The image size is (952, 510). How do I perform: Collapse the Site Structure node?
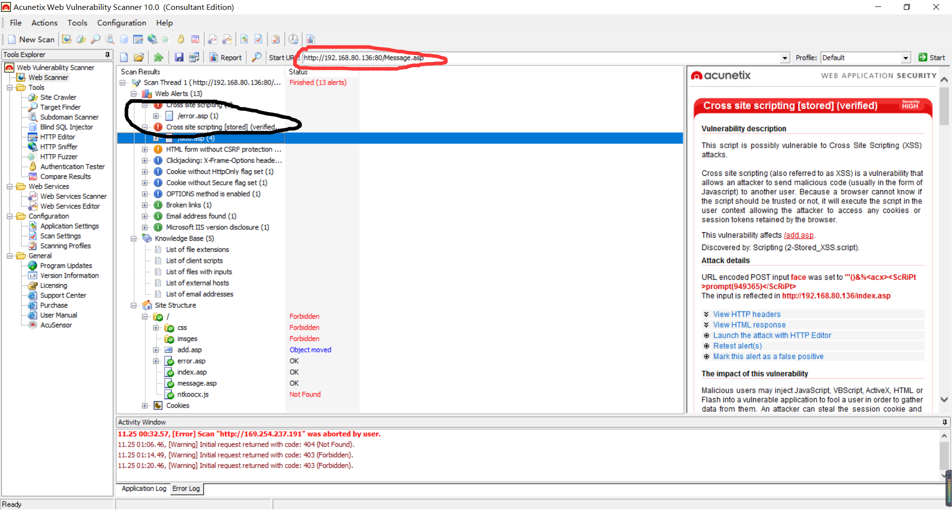pyautogui.click(x=133, y=306)
